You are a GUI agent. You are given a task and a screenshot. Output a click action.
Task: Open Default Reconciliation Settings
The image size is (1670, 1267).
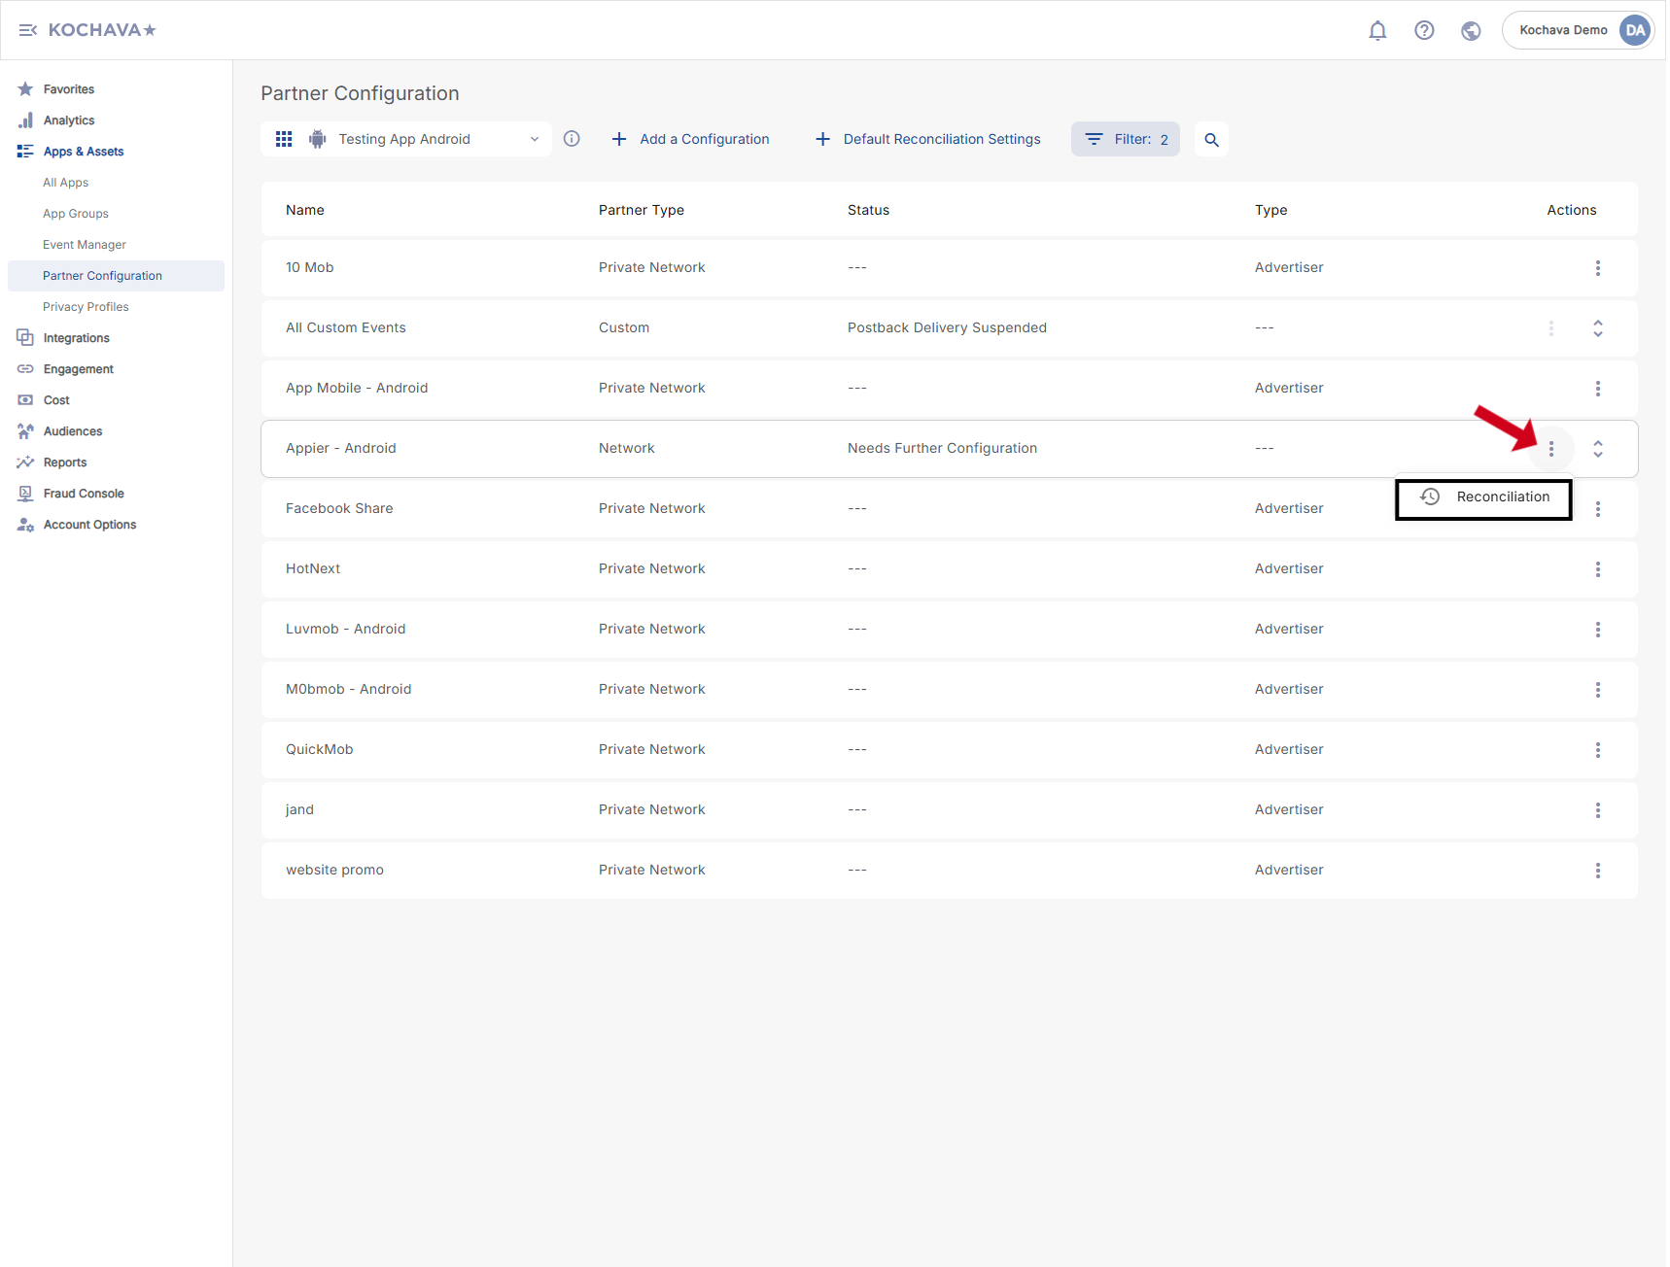click(x=927, y=139)
